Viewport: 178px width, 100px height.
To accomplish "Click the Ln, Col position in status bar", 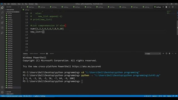I will click(147, 96).
